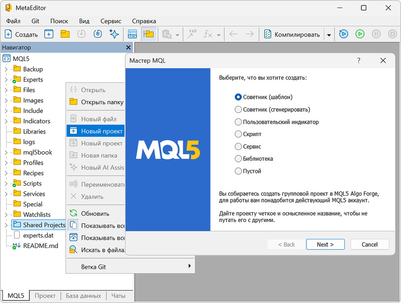The height and width of the screenshot is (303, 401).
Task: Switch to the База данных tab
Action: (x=83, y=296)
